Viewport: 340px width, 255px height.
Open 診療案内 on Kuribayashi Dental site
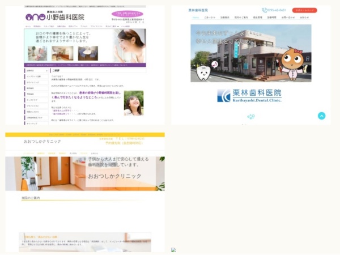[224, 18]
